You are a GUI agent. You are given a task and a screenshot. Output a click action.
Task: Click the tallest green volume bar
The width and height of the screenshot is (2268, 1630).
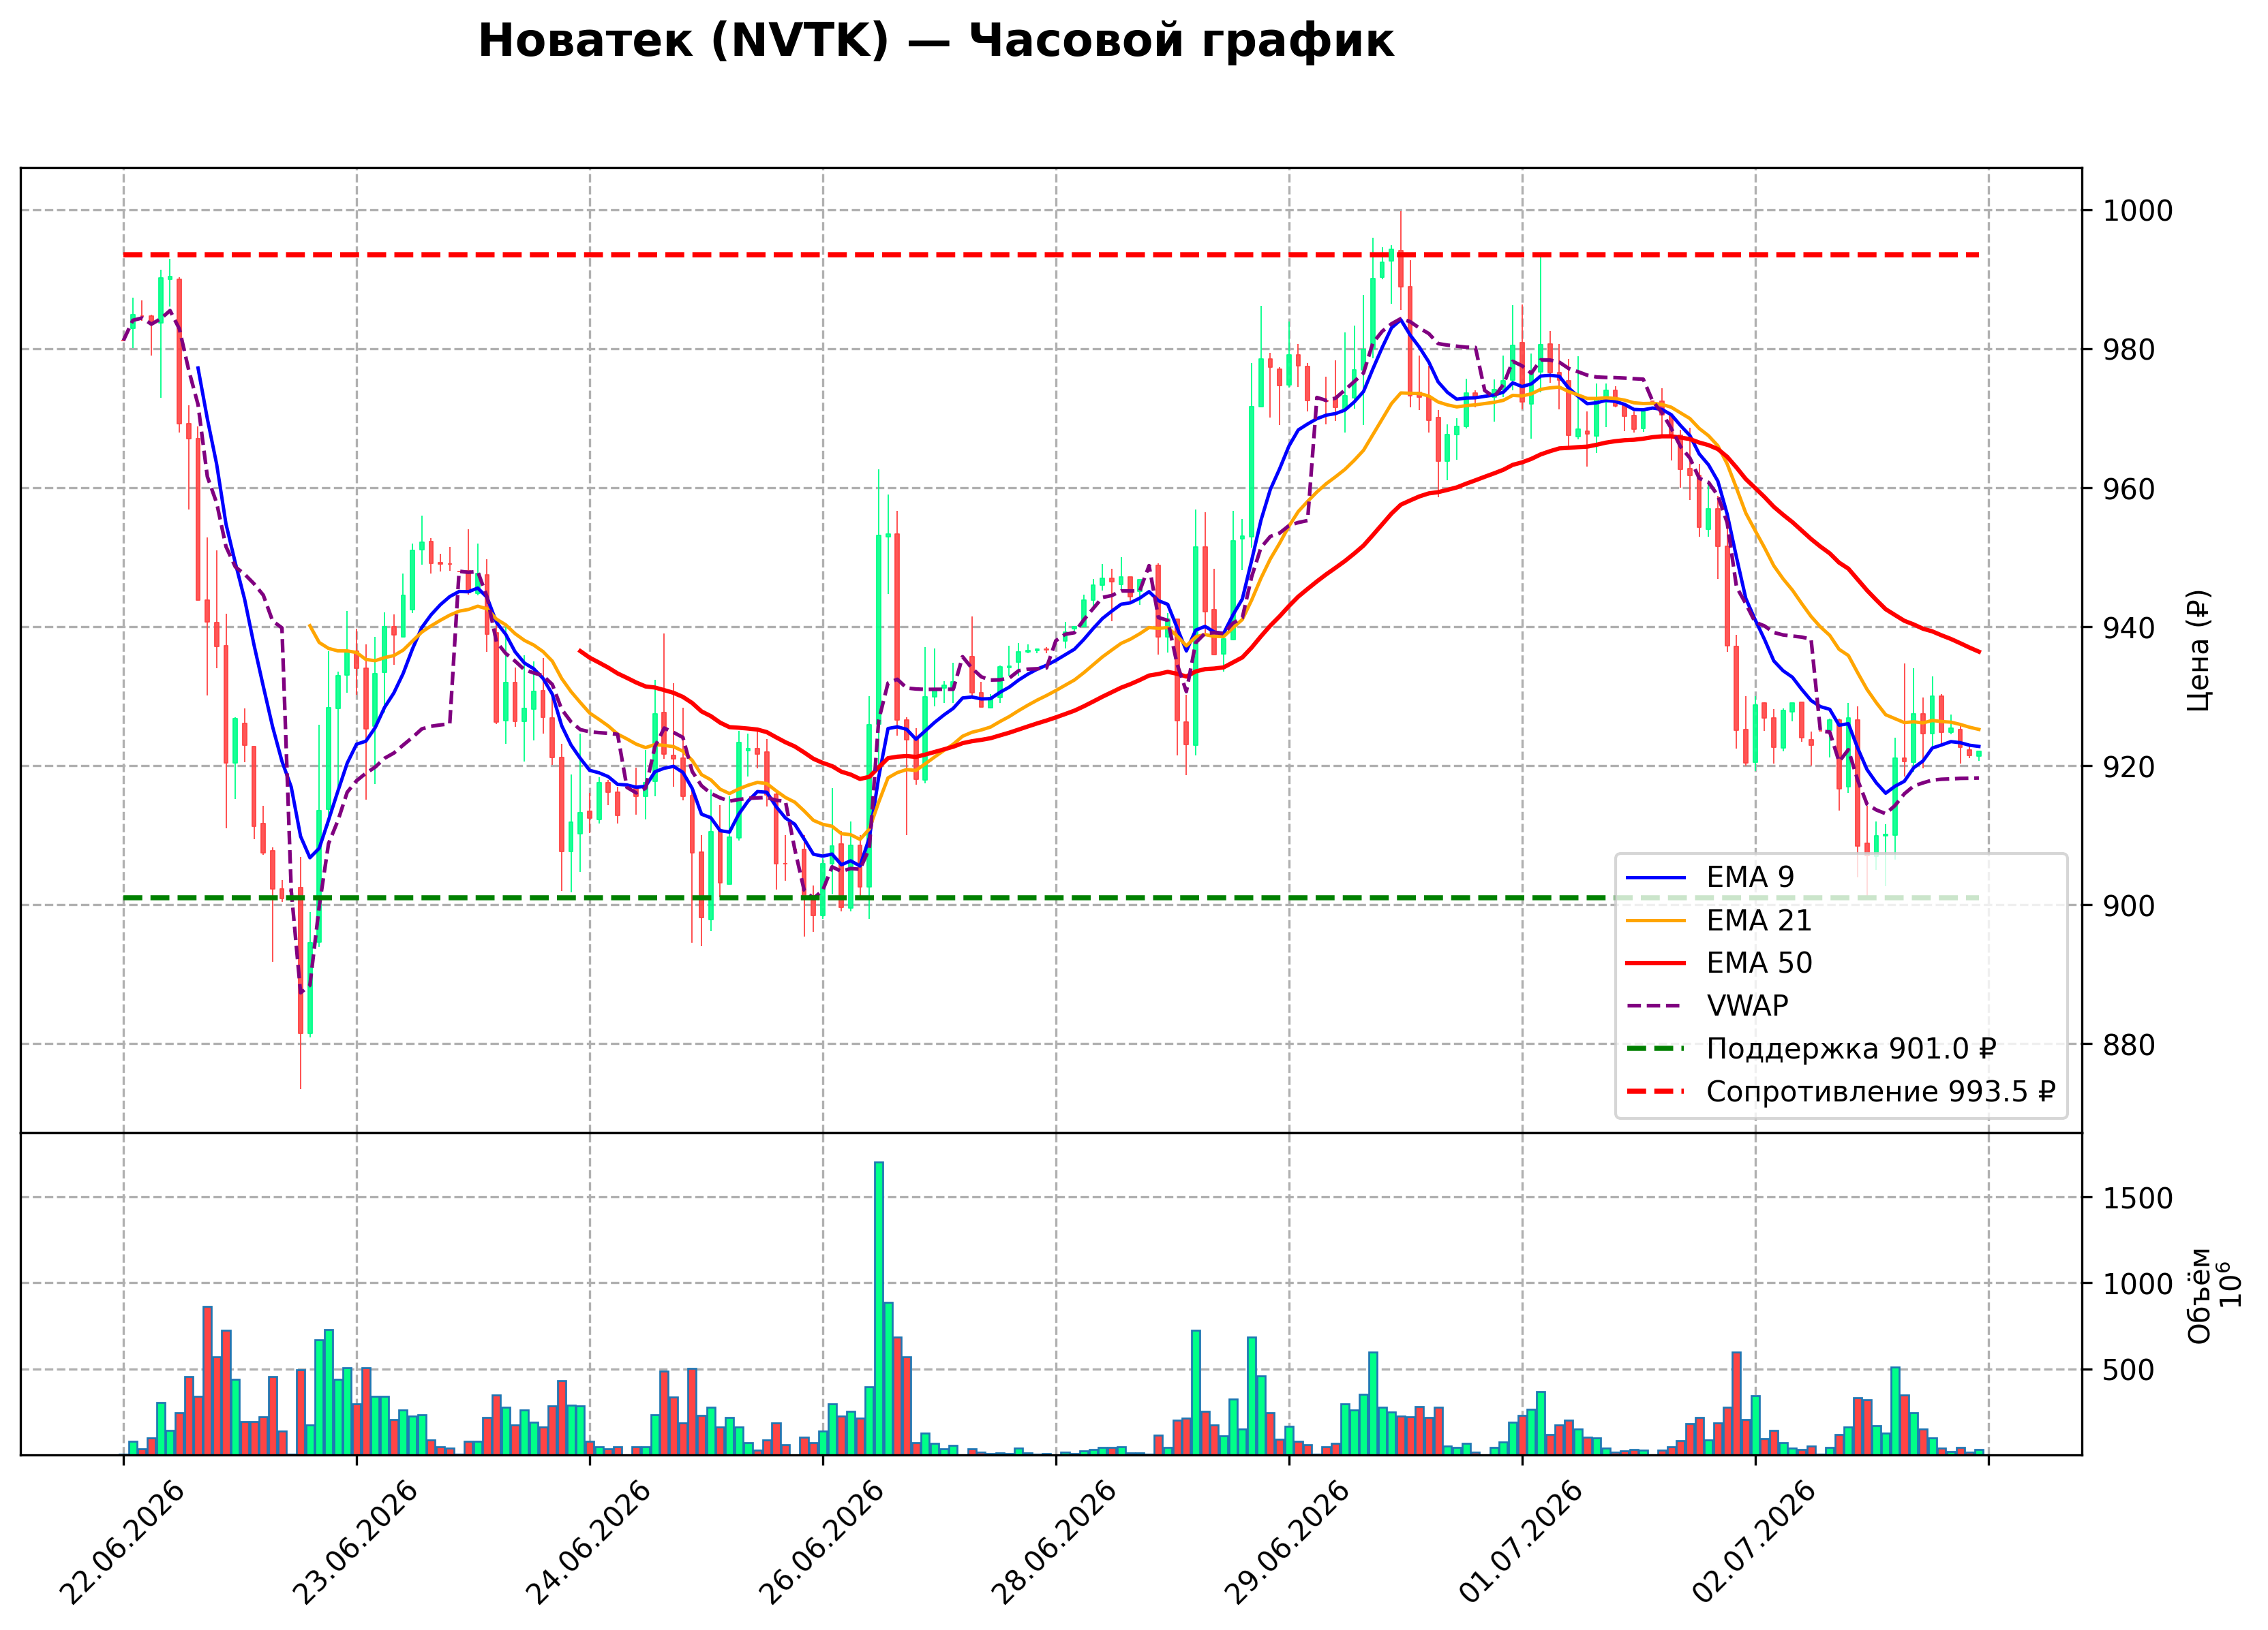click(x=879, y=1308)
